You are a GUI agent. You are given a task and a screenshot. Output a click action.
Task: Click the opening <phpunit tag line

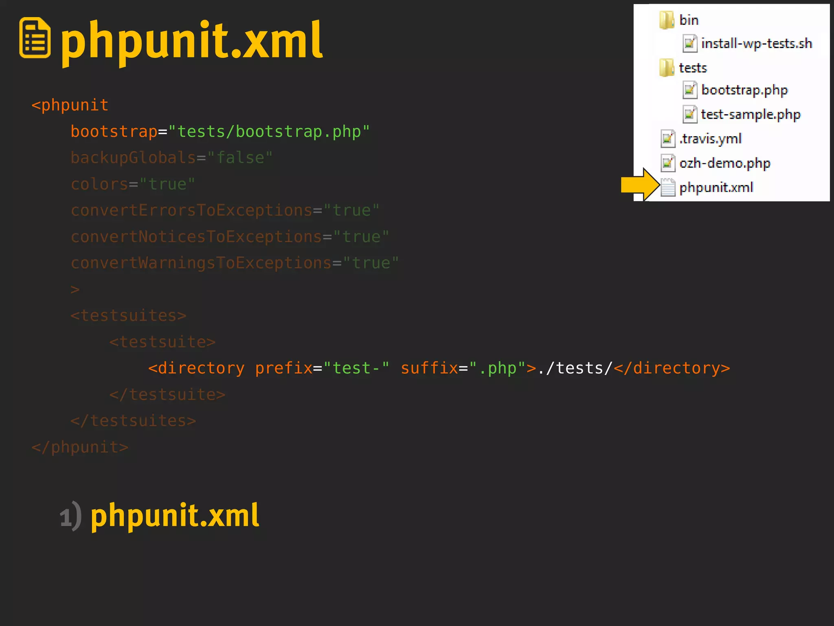[x=70, y=105]
